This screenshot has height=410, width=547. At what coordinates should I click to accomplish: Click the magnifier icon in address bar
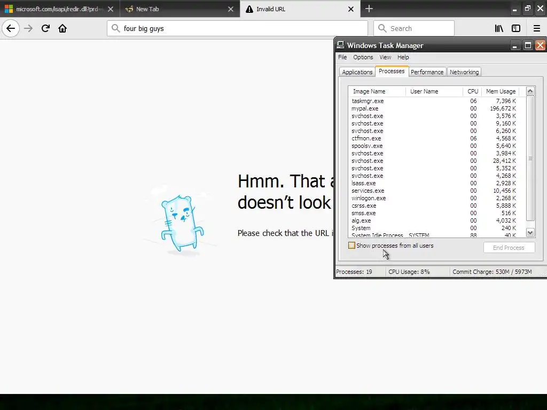pos(116,28)
